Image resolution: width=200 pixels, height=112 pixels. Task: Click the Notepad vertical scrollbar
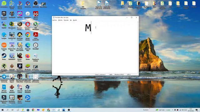coord(138,47)
